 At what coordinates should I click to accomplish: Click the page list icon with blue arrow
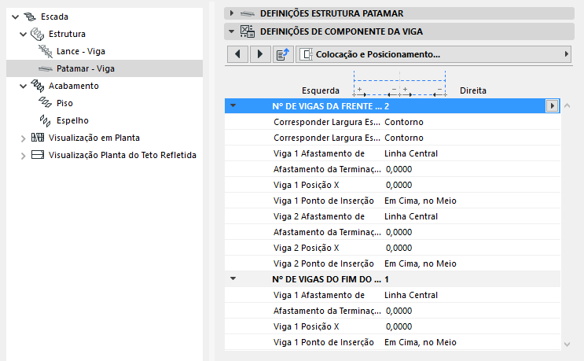[x=283, y=54]
